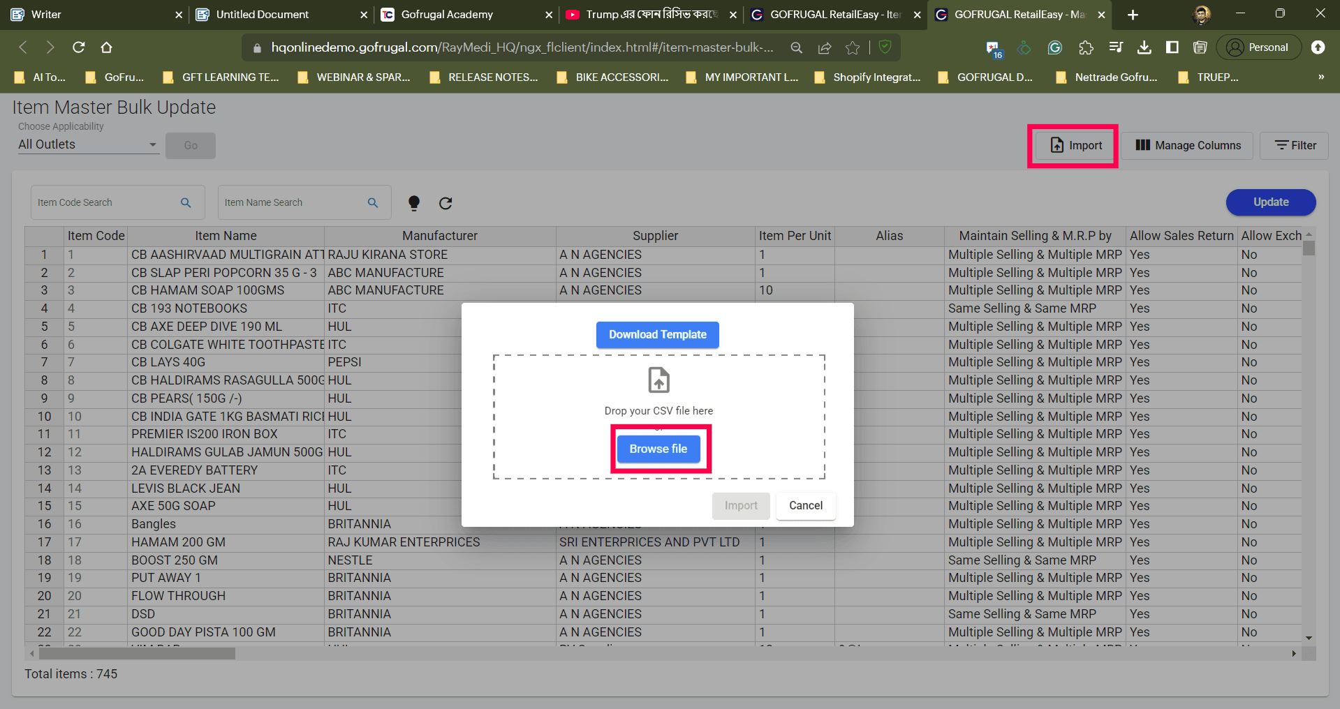Click the blue Update button
1340x709 pixels.
(x=1271, y=202)
